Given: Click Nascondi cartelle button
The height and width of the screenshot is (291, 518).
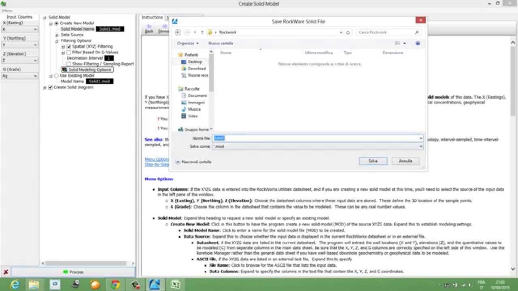Looking at the screenshot, I should click(193, 162).
